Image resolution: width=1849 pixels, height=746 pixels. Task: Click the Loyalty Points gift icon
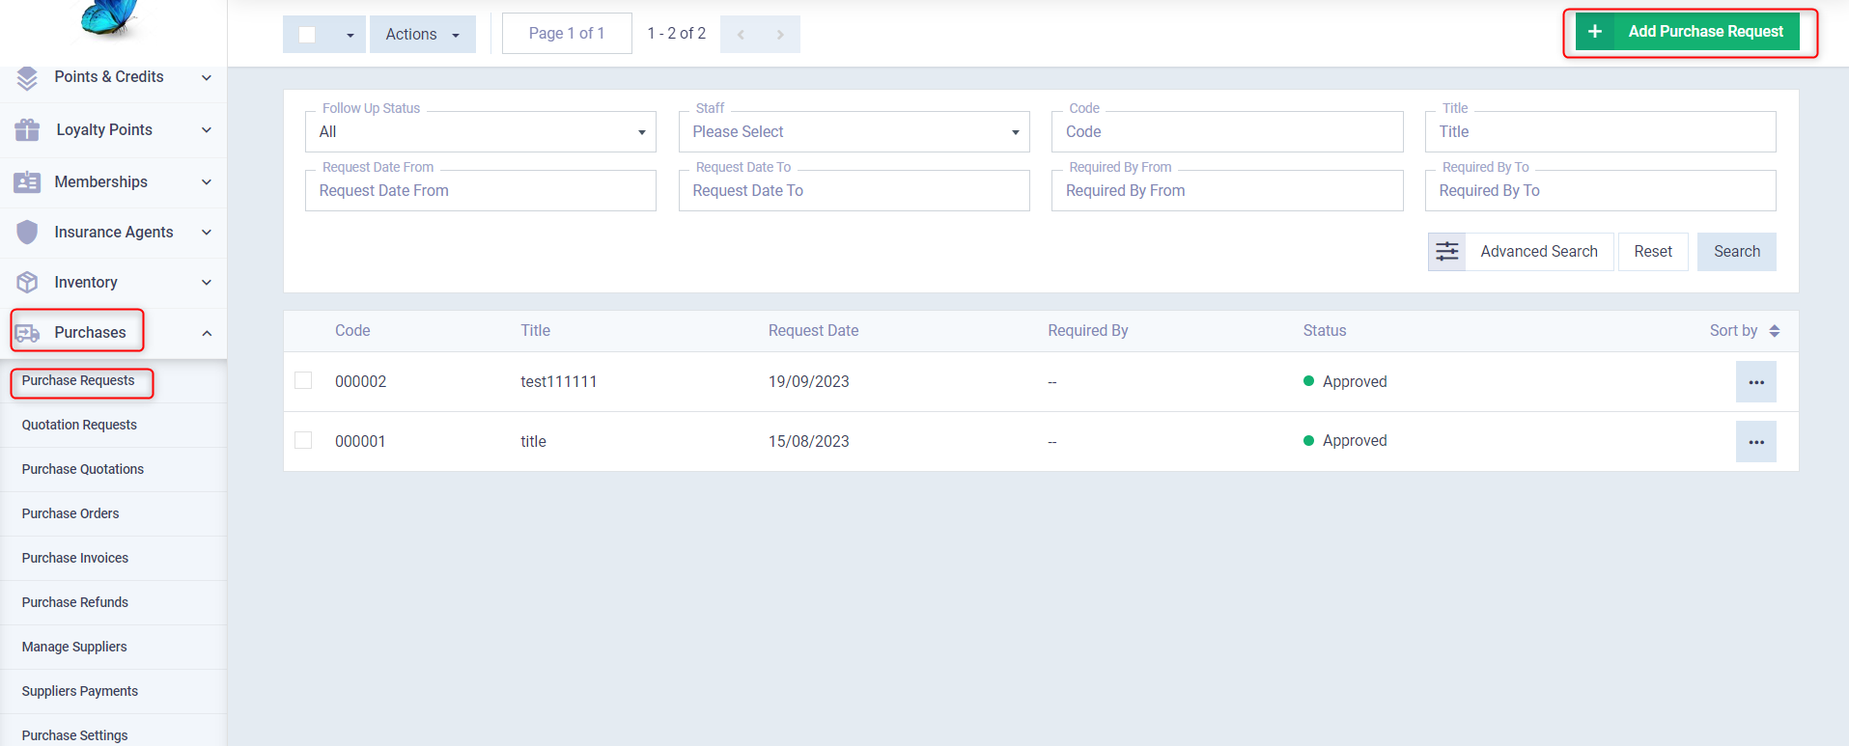27,129
